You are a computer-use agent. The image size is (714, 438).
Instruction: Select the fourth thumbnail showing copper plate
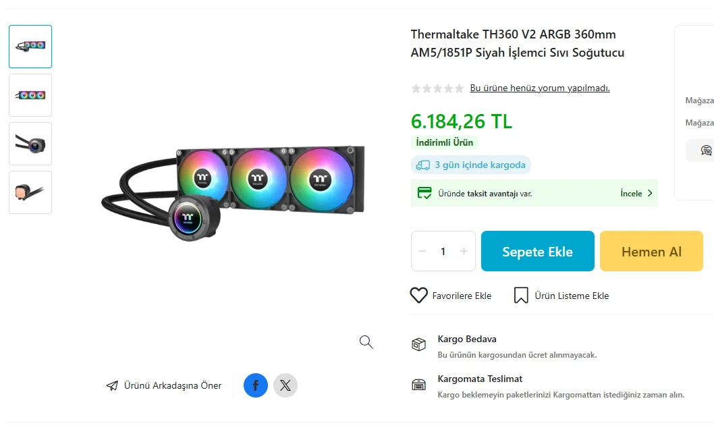[30, 192]
